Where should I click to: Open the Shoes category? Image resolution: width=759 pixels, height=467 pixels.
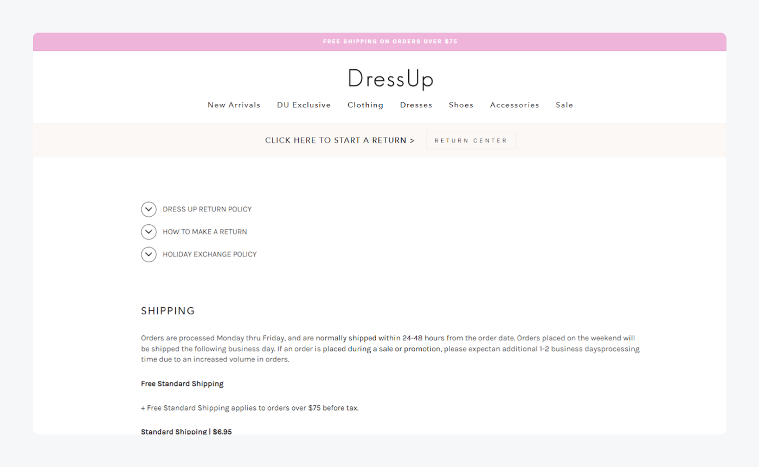tap(461, 105)
